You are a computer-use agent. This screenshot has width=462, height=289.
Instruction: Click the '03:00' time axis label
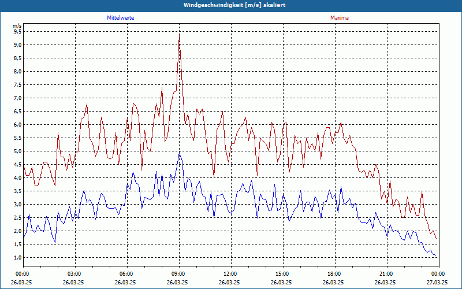[x=76, y=274]
